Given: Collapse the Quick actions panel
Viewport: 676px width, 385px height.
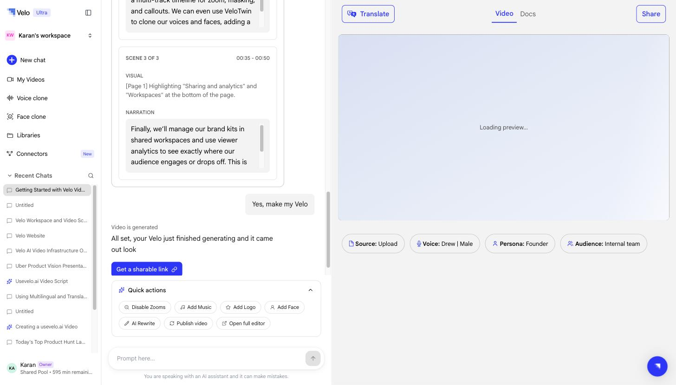Looking at the screenshot, I should 311,290.
